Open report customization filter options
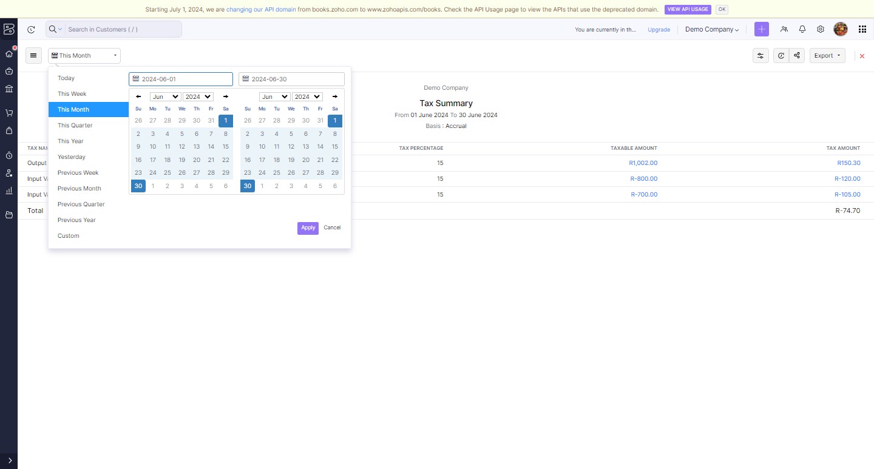This screenshot has height=469, width=874. 761,55
